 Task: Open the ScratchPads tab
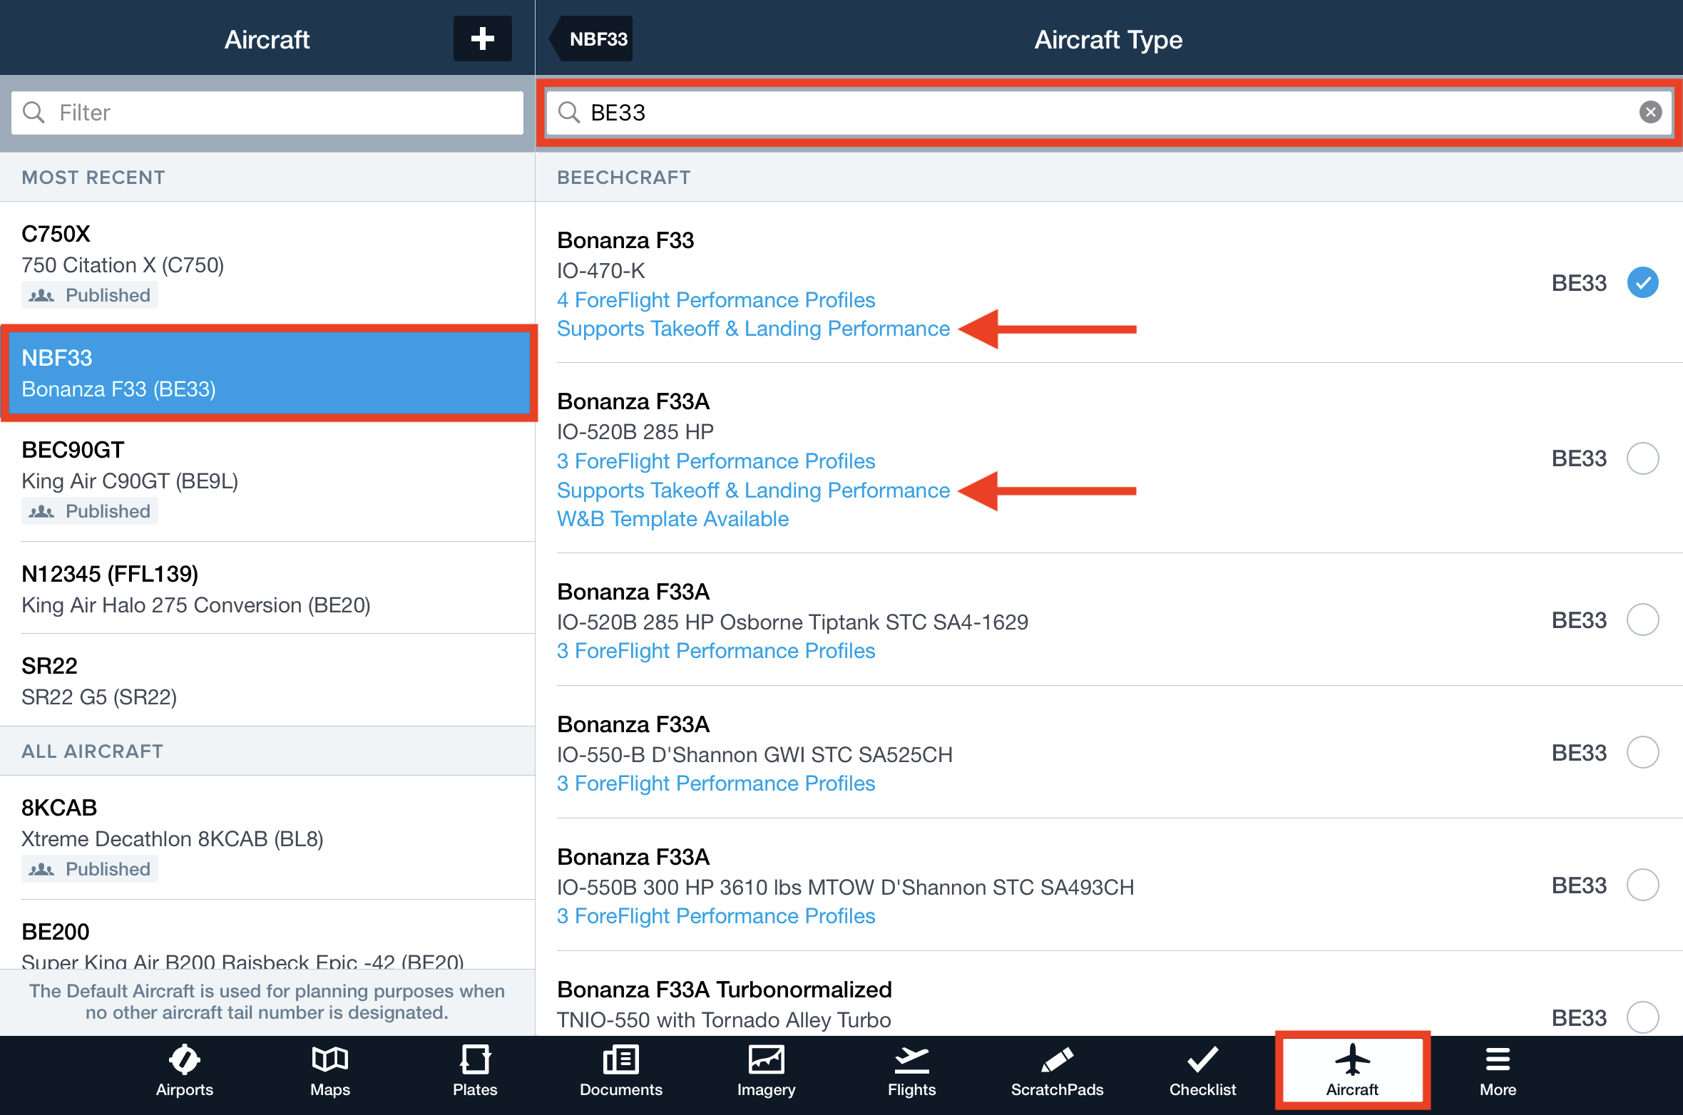coord(1057,1072)
